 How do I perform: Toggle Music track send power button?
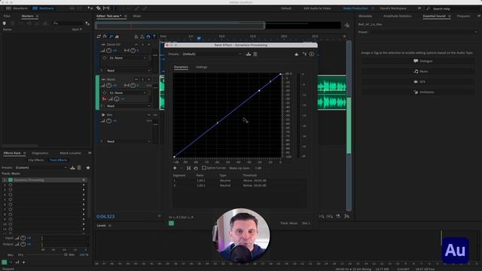coord(105,93)
